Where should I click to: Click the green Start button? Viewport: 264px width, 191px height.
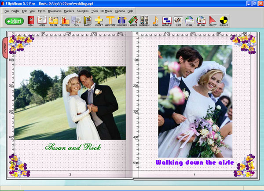click(x=15, y=21)
